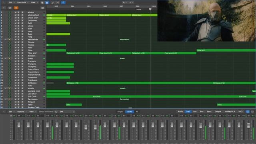This screenshot has width=256, height=144.
Task: Switch mixer to Tracks view
Action: (x=129, y=112)
